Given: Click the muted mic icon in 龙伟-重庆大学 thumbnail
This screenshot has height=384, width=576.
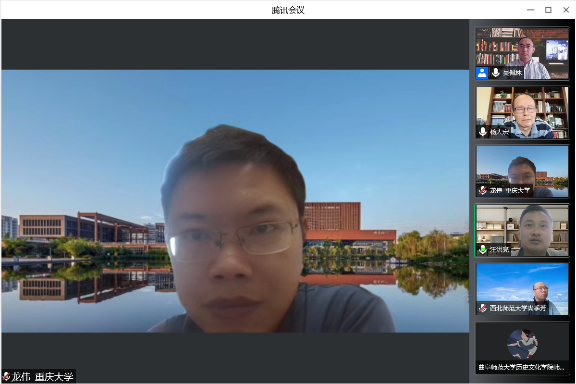Looking at the screenshot, I should click(x=483, y=190).
